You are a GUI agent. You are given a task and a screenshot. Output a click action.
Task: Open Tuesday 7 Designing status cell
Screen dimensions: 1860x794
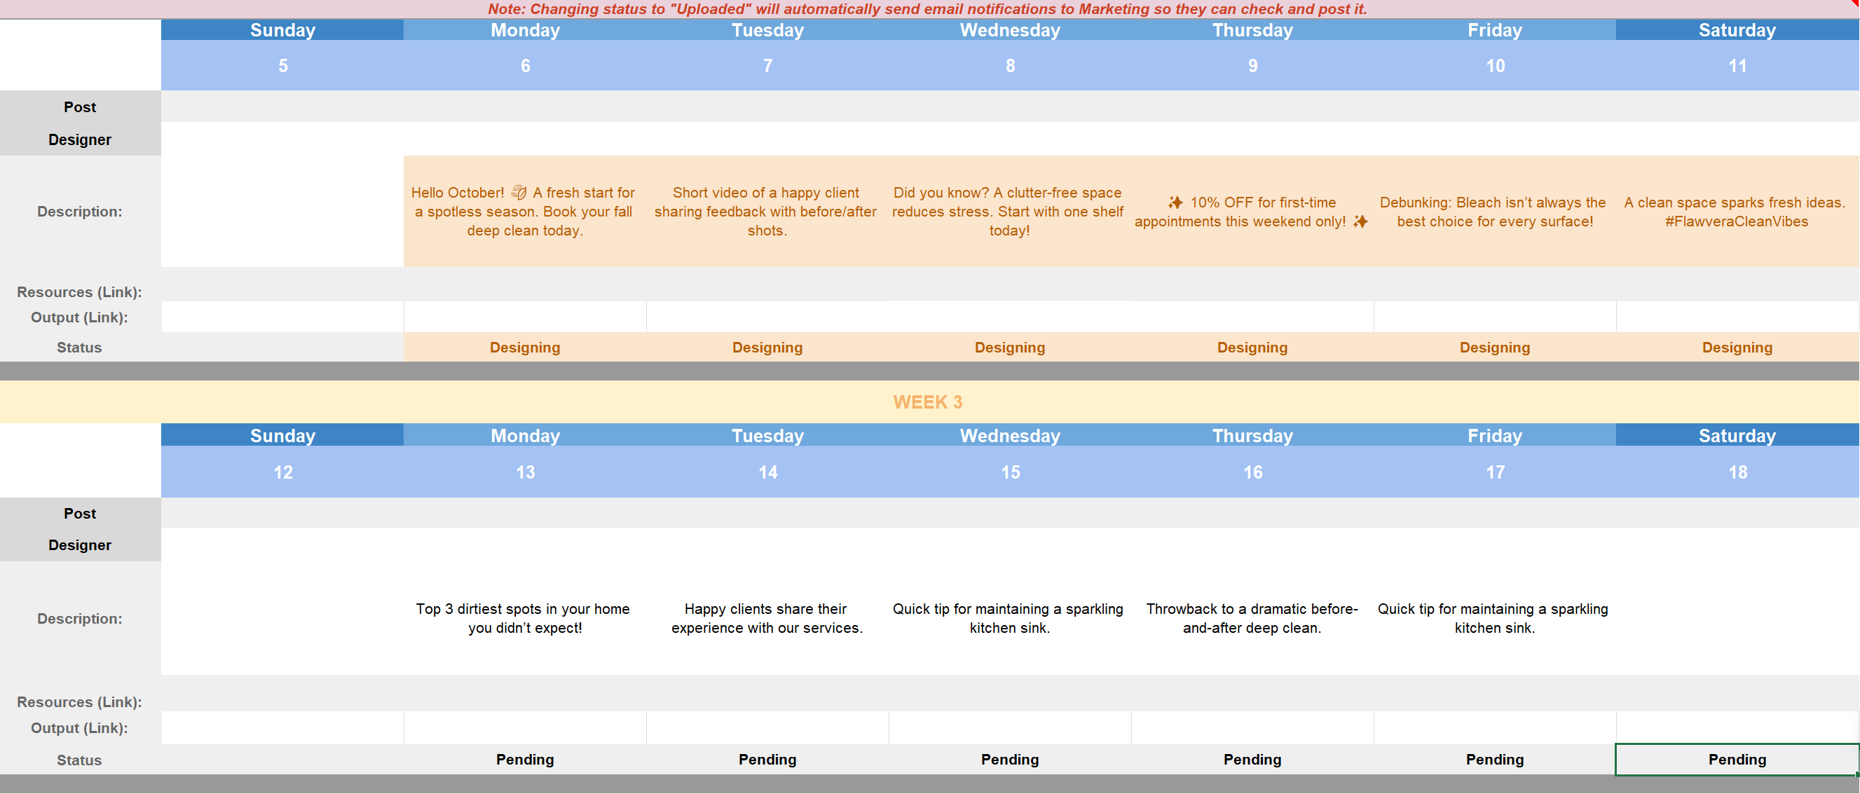(767, 347)
